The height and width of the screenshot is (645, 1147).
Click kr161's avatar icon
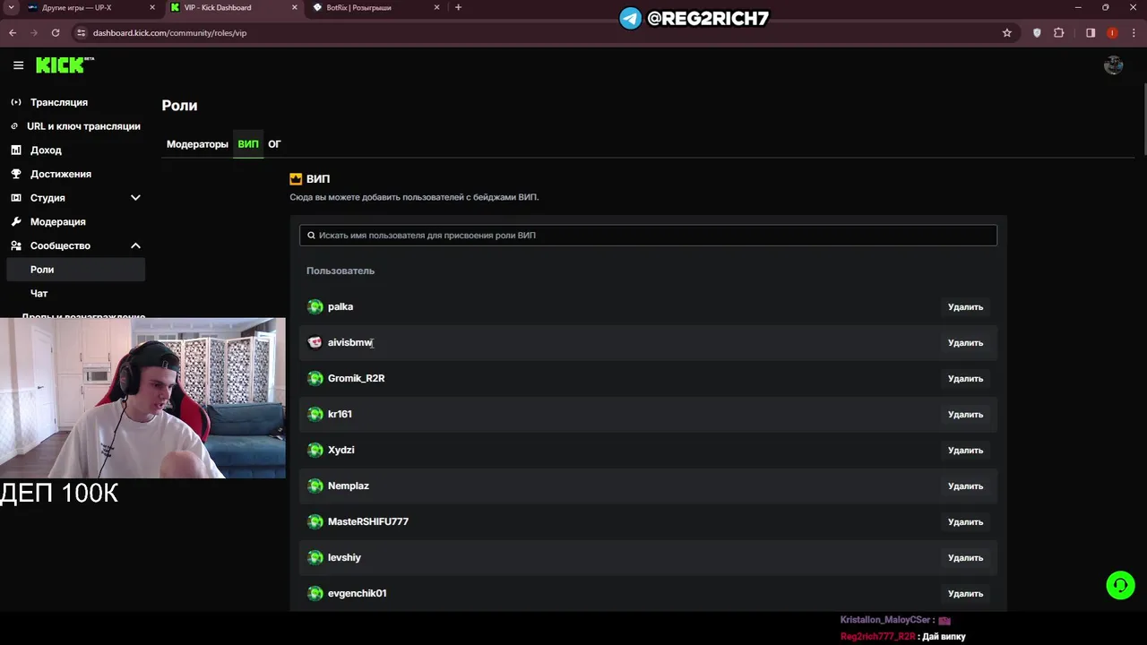(x=315, y=414)
